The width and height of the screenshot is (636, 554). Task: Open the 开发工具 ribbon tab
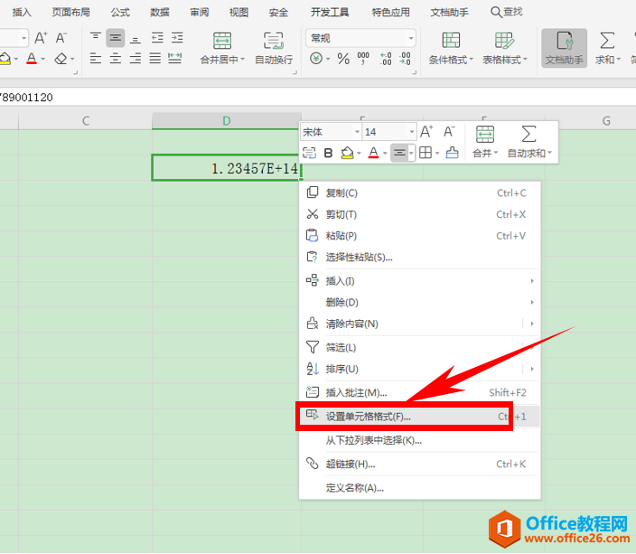(x=330, y=13)
